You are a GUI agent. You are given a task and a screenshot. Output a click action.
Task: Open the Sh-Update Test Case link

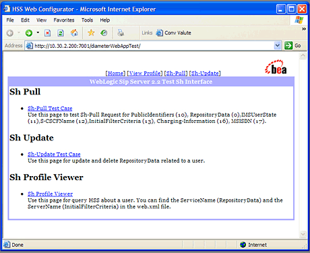click(54, 154)
